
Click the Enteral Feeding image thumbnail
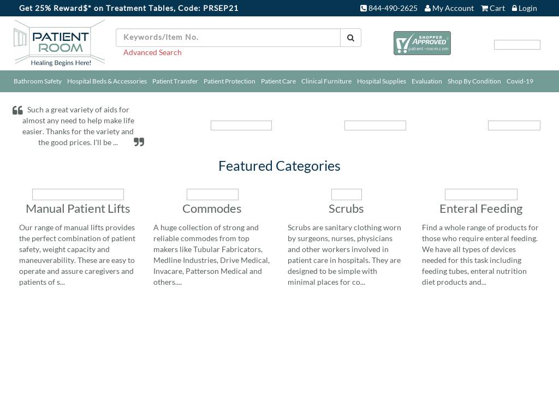pos(481,194)
